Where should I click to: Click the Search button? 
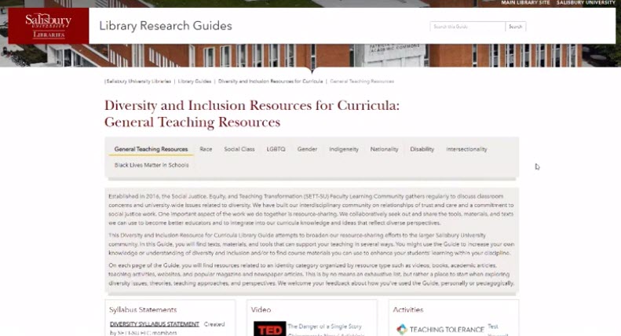coord(515,27)
